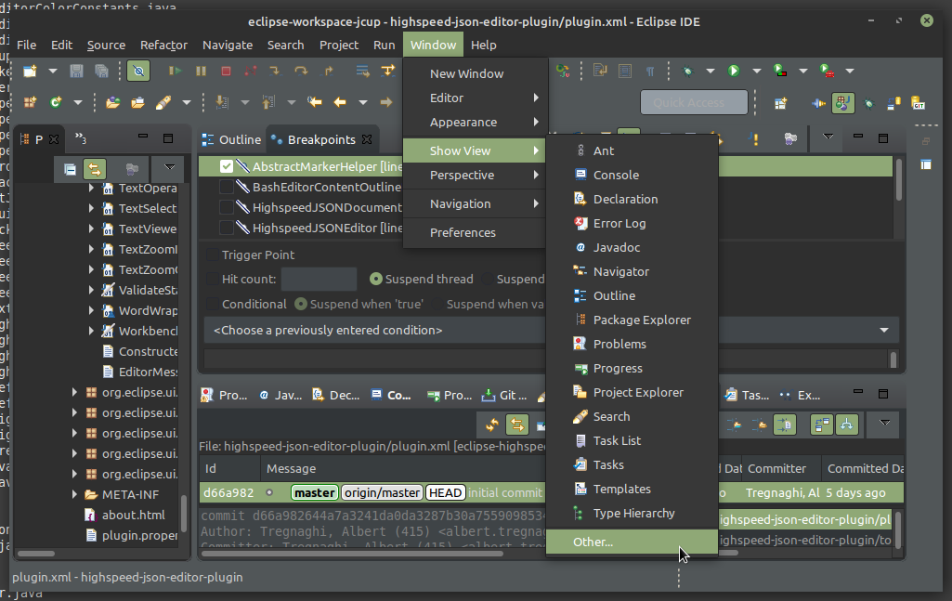Click Collapse All in Package Explorer
952x601 pixels.
tap(70, 168)
